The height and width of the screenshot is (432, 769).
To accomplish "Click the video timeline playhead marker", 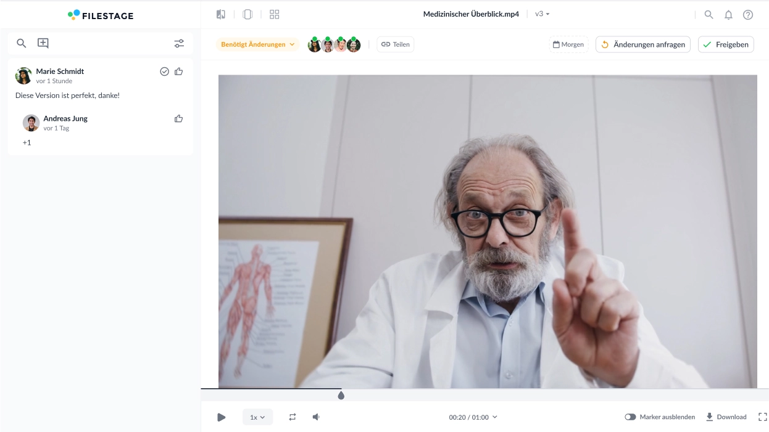I will point(341,396).
